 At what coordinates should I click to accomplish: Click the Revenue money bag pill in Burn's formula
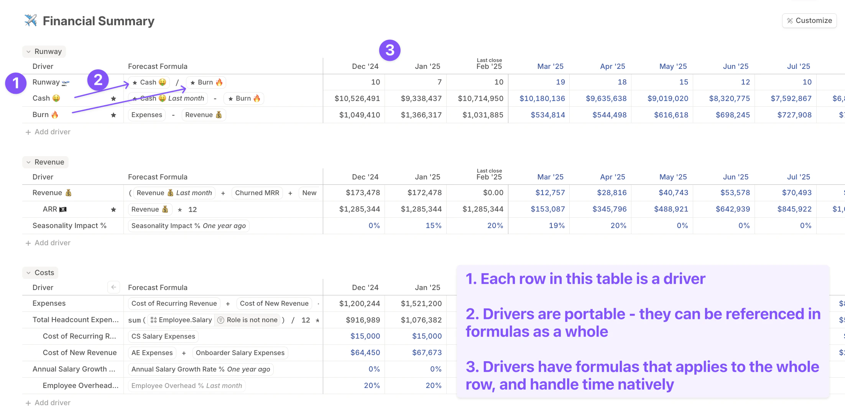pos(204,114)
